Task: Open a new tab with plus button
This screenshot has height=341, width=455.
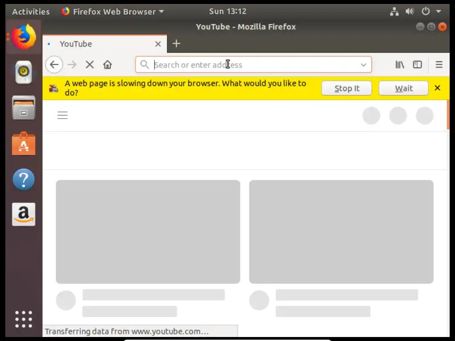Action: point(176,44)
